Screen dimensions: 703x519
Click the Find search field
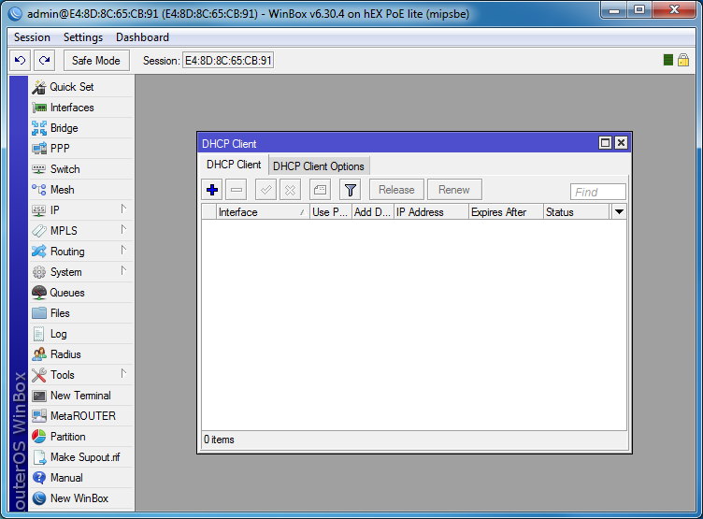(x=598, y=192)
